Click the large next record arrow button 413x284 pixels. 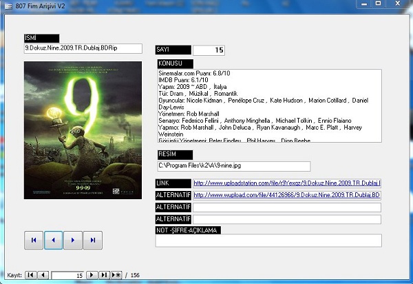[73, 240]
